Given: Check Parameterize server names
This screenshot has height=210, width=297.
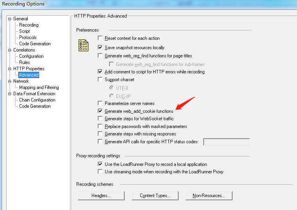Looking at the screenshot, I should (x=100, y=103).
